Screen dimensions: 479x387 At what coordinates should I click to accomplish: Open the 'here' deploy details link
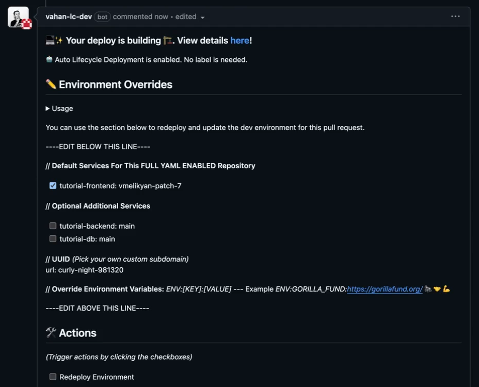coord(239,40)
